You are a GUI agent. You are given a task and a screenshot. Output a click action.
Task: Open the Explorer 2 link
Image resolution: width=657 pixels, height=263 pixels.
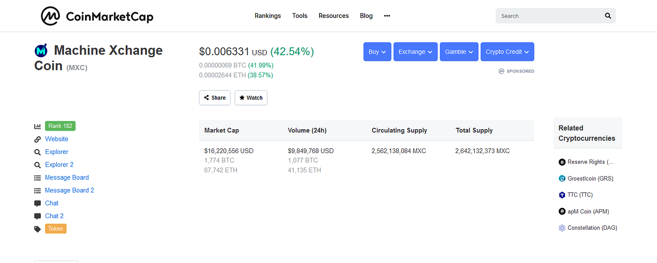(x=59, y=165)
